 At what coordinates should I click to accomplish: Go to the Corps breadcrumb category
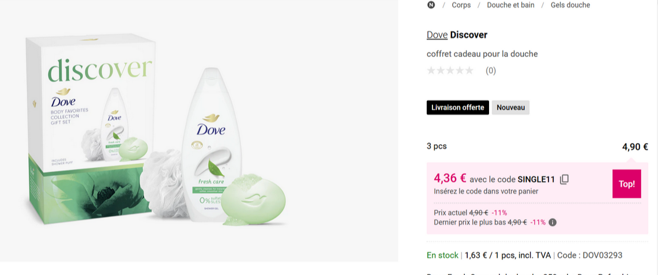pyautogui.click(x=461, y=5)
